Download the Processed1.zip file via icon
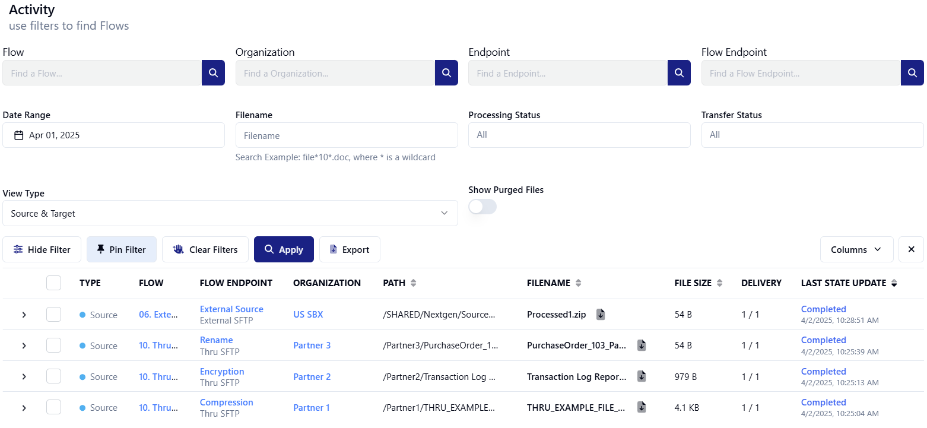The height and width of the screenshot is (428, 927). [601, 315]
